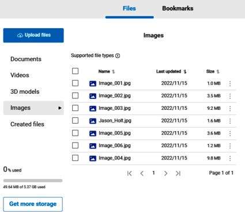Tick the select-all checkbox in header

(75, 71)
